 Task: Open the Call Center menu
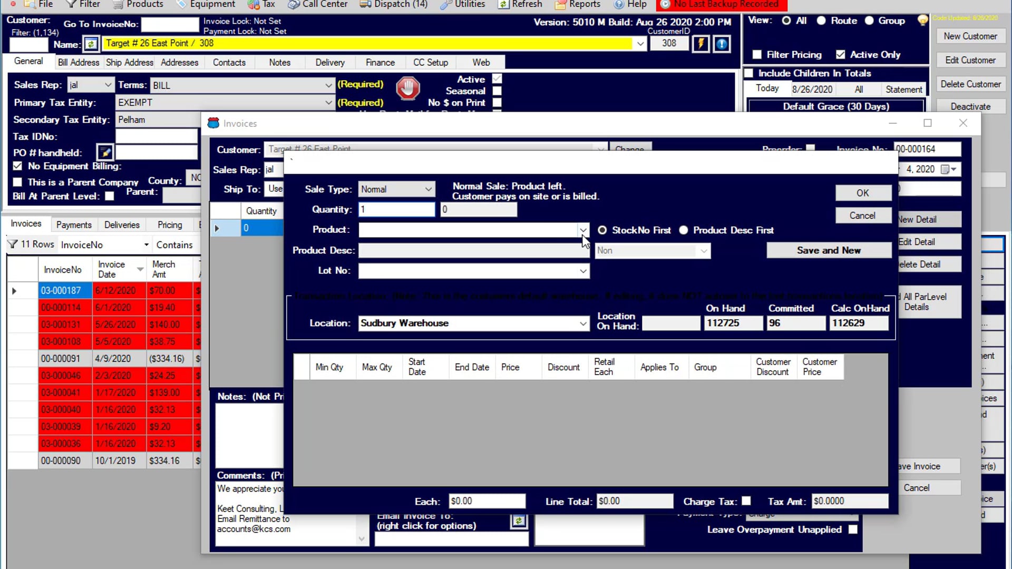click(318, 4)
